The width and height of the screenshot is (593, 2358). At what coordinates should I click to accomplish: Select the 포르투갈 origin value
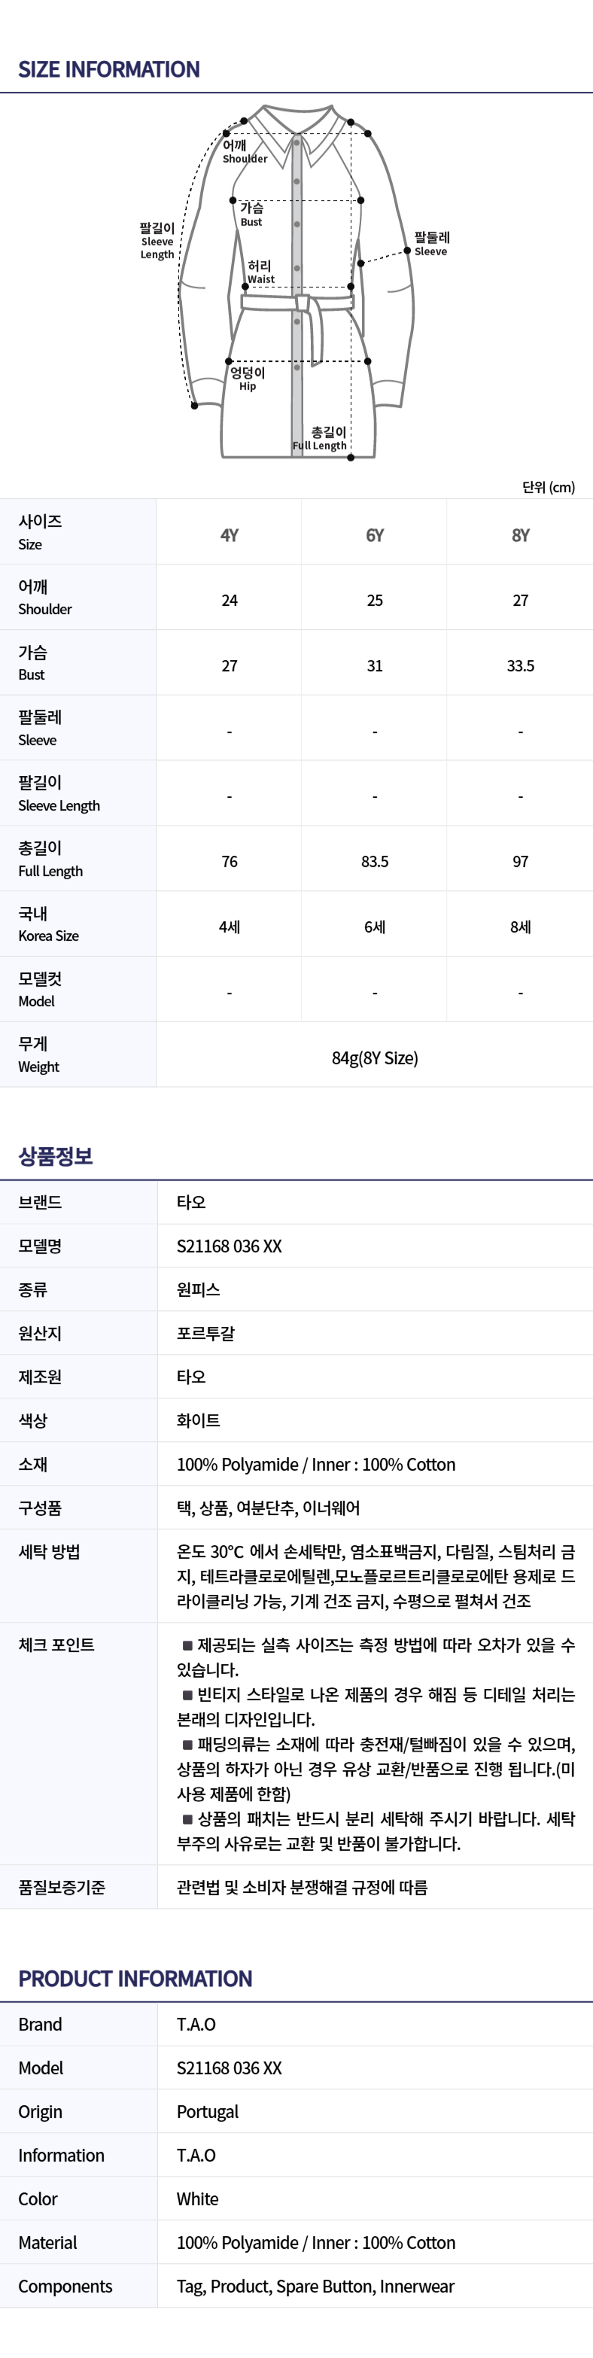click(206, 1334)
